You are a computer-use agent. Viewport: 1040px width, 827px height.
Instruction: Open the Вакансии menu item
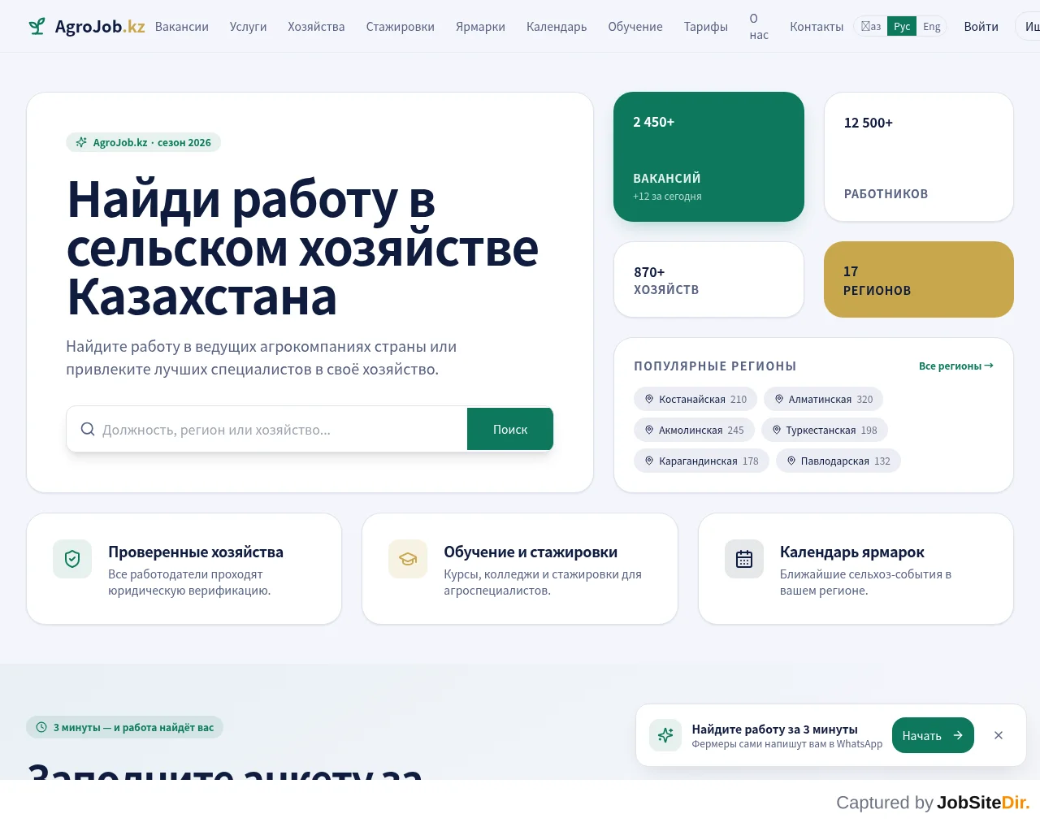(x=182, y=27)
